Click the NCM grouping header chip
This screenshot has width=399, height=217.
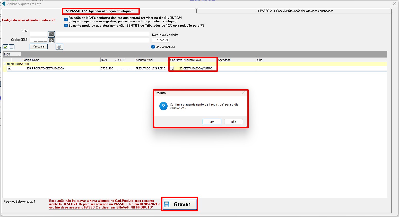pos(12,54)
